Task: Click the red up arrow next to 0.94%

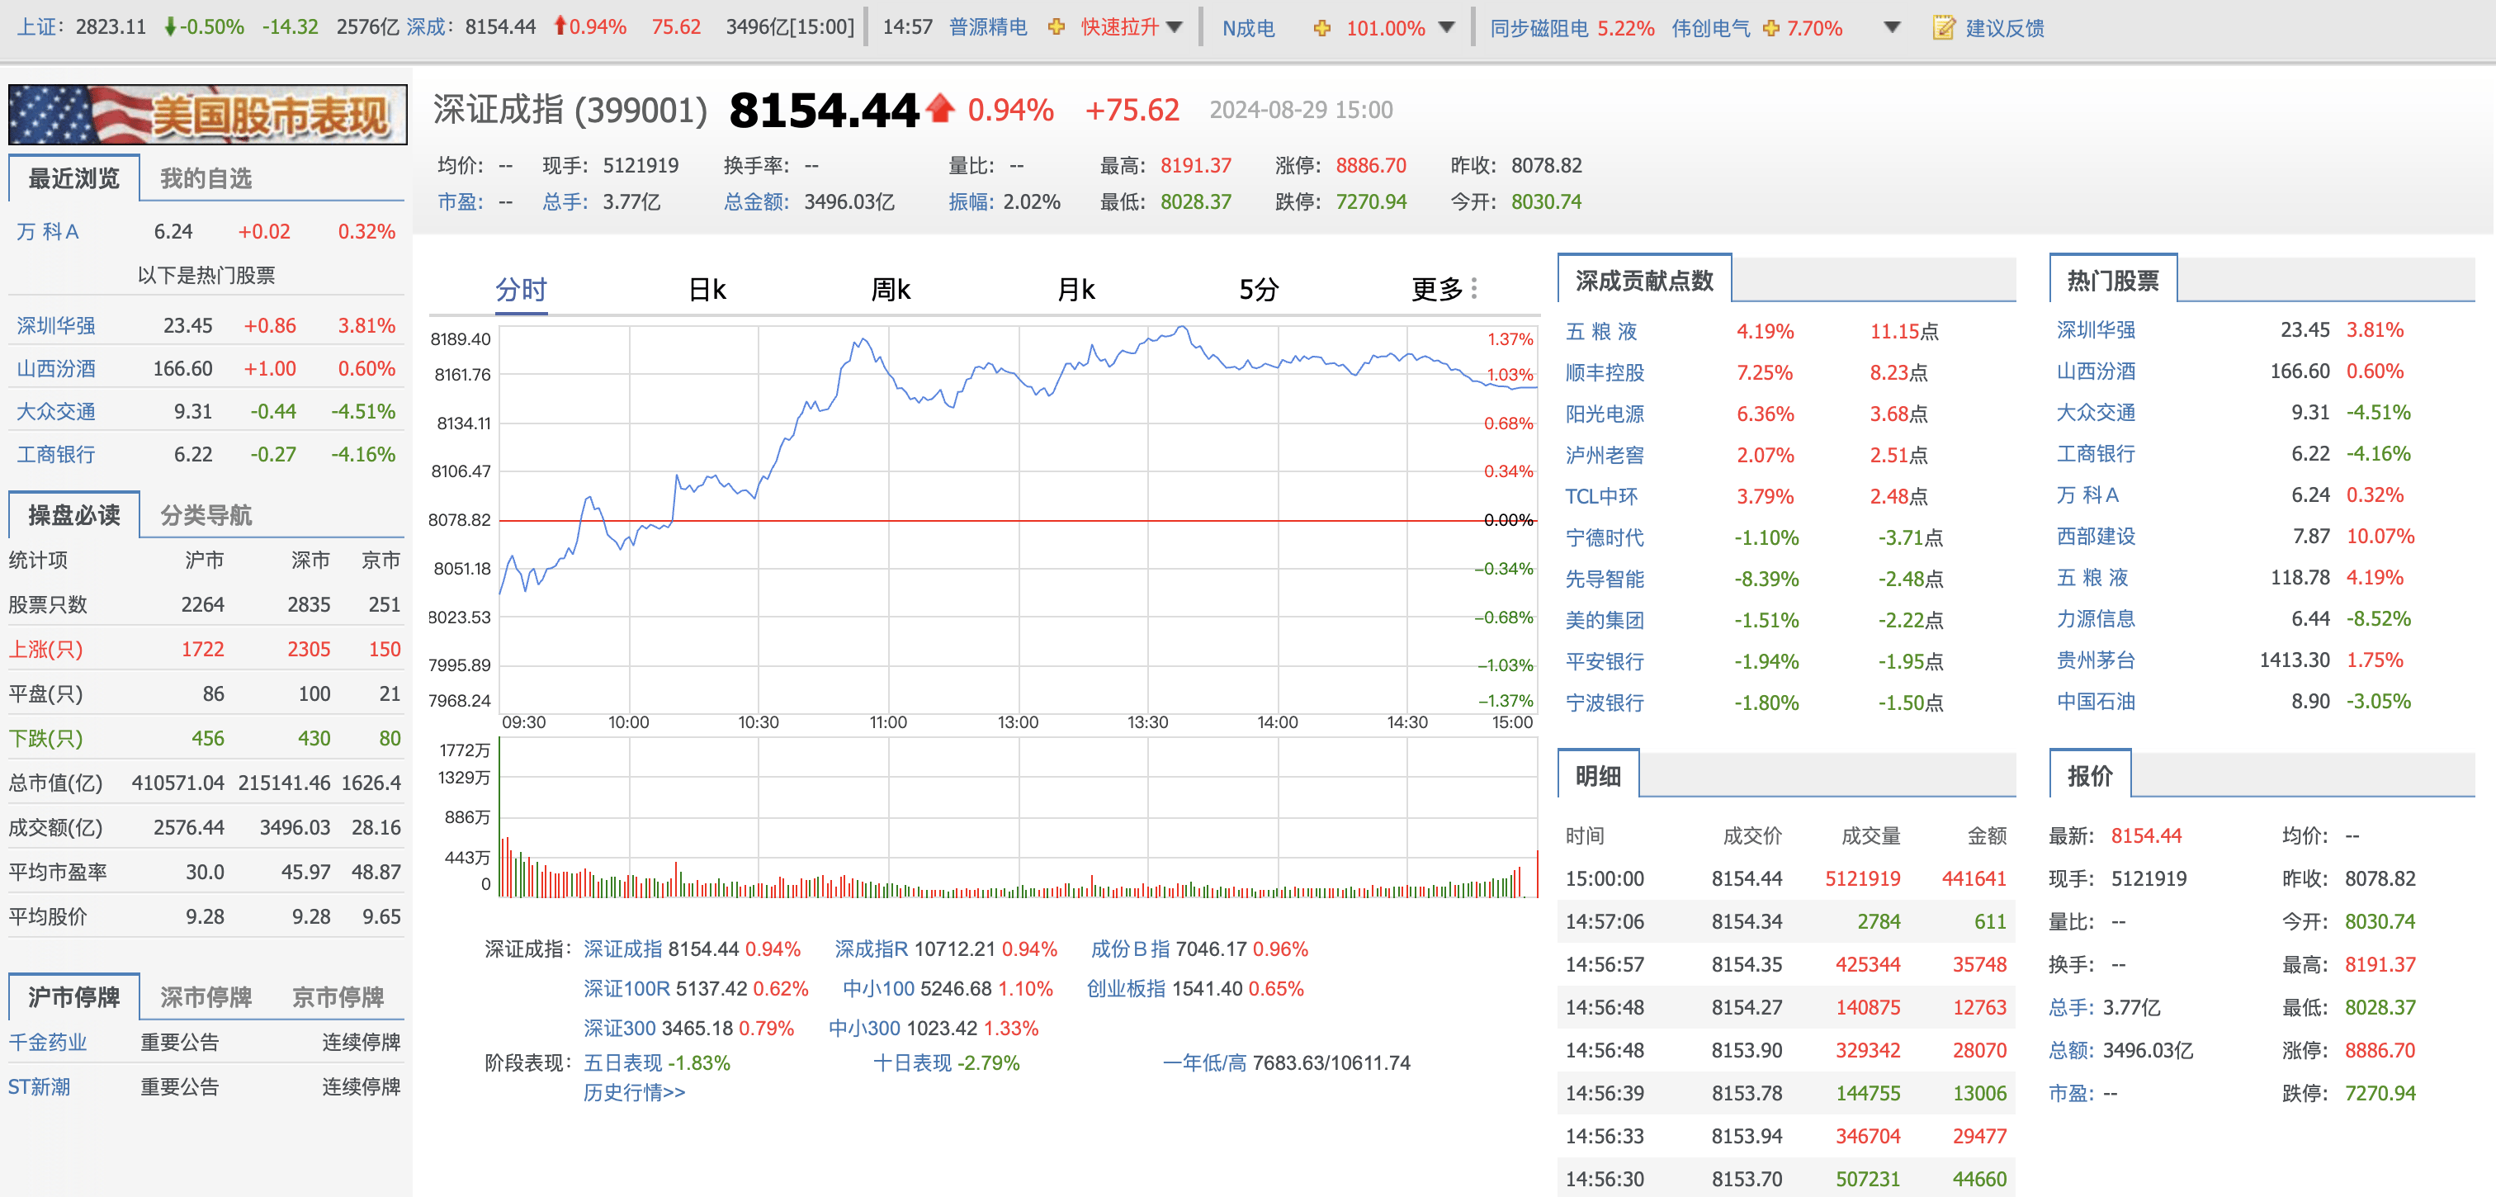Action: pos(562,27)
